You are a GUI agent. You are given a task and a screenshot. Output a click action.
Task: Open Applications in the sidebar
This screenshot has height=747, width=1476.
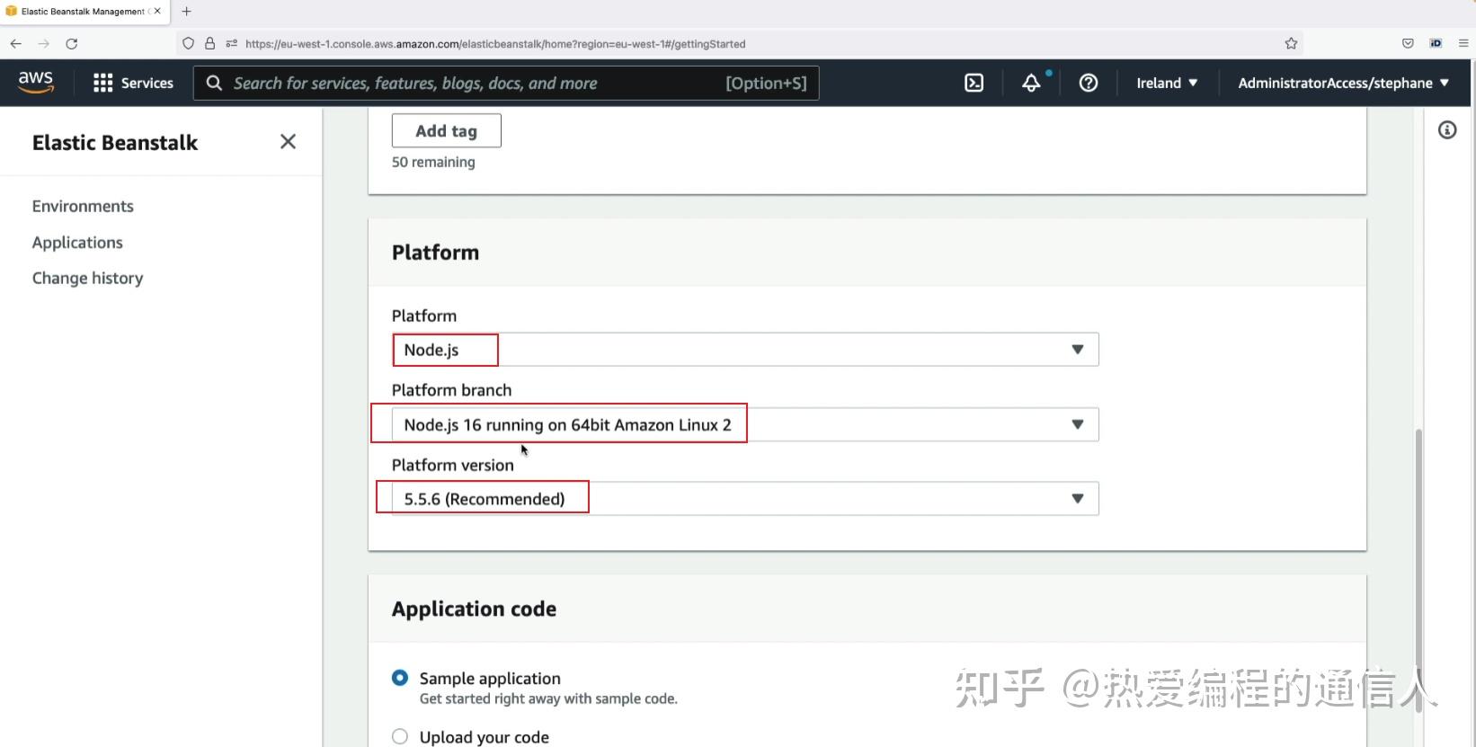77,243
